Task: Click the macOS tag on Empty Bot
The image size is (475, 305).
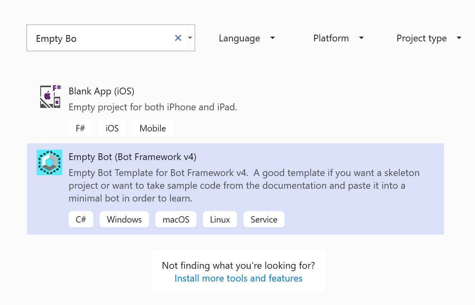Action: click(176, 219)
